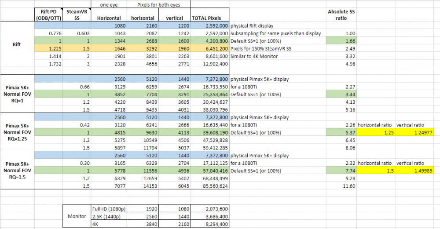
Task: Click the total pixels cell 30,424,637
Action: click(x=210, y=102)
